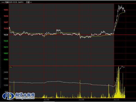Click the 01/08 date marker on time axis
The image size is (136, 102).
point(47,100)
